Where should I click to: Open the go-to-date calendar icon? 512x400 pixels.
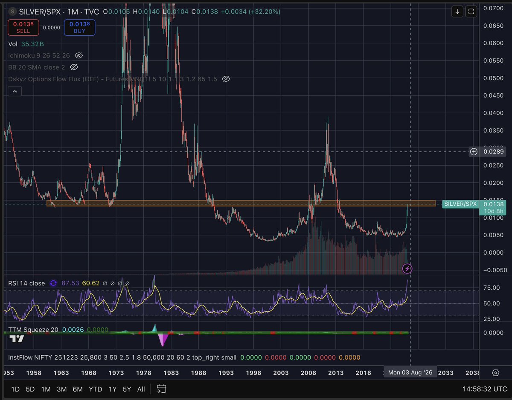[161, 388]
